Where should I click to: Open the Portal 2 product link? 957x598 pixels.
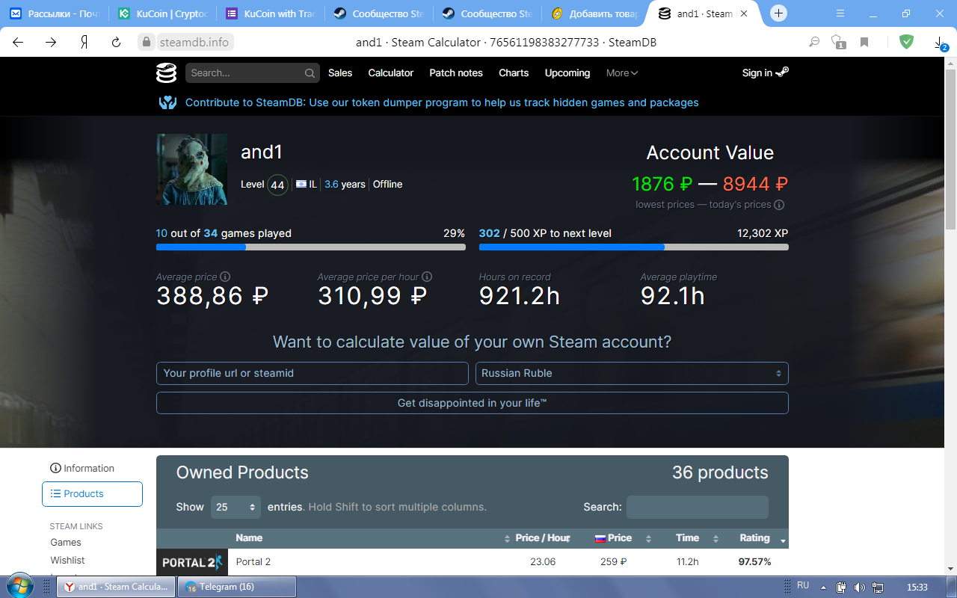pyautogui.click(x=253, y=562)
